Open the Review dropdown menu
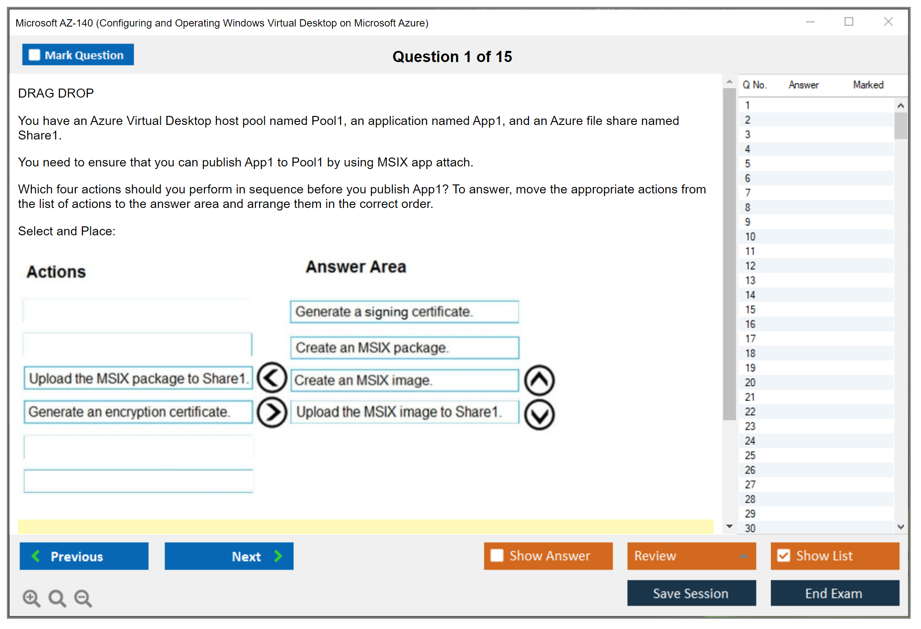The image size is (921, 629). pyautogui.click(x=691, y=556)
